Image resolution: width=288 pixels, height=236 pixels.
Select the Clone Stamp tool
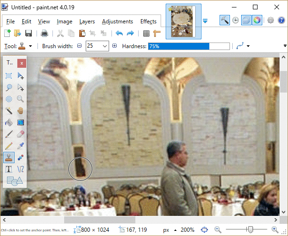tap(9, 157)
